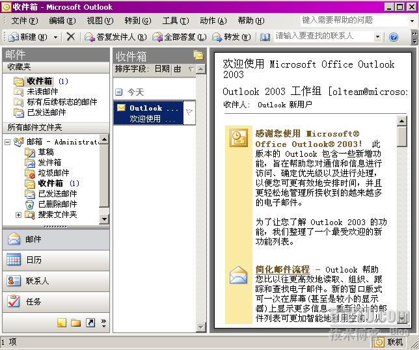Viewport: 419px width, 350px height.
Task: Open 垃圾邮件 junk mail folder
Action: click(x=53, y=173)
